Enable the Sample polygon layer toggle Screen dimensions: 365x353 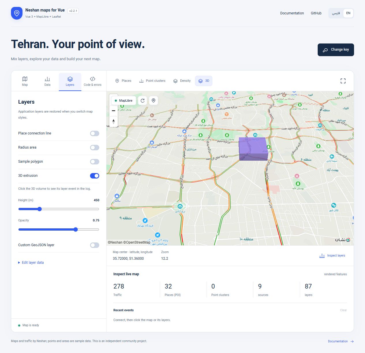[95, 162]
